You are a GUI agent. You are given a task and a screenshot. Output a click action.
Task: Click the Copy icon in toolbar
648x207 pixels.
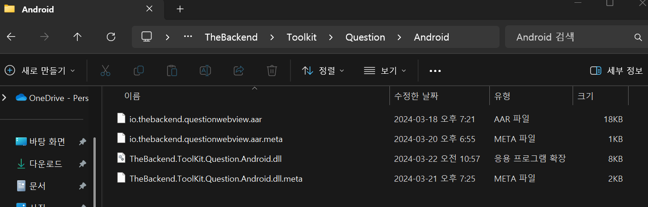tap(138, 71)
